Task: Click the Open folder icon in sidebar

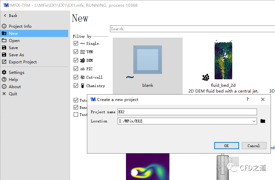Action: coord(4,40)
